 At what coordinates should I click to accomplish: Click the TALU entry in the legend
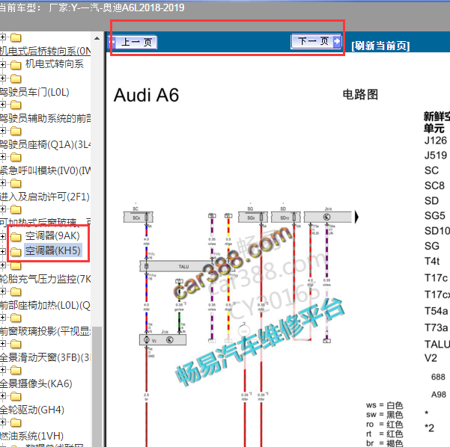tap(437, 344)
